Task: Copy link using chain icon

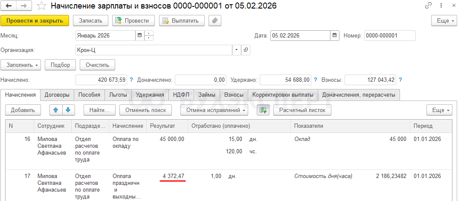Action: (429, 6)
